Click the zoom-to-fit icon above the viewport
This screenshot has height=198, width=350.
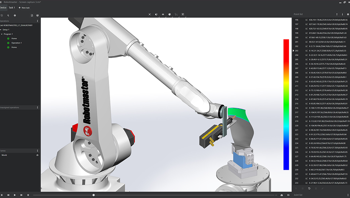click(x=150, y=14)
